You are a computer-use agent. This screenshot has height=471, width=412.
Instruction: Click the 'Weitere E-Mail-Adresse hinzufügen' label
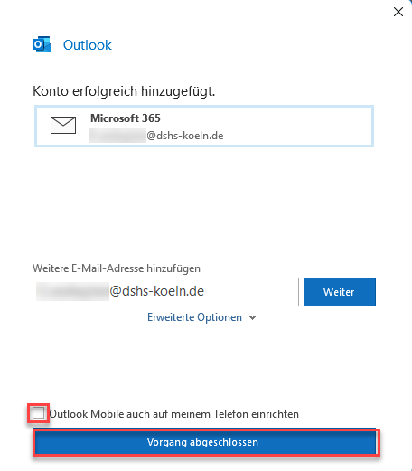pyautogui.click(x=117, y=268)
